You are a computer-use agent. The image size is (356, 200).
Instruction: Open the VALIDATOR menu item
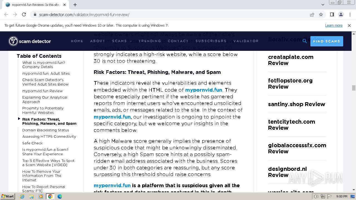point(246,41)
